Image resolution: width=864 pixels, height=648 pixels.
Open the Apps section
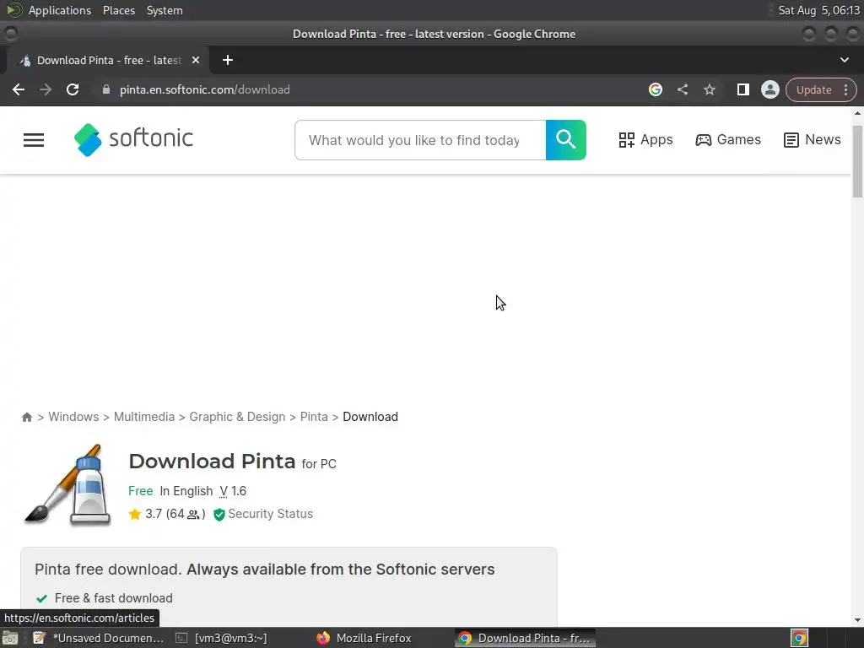645,140
